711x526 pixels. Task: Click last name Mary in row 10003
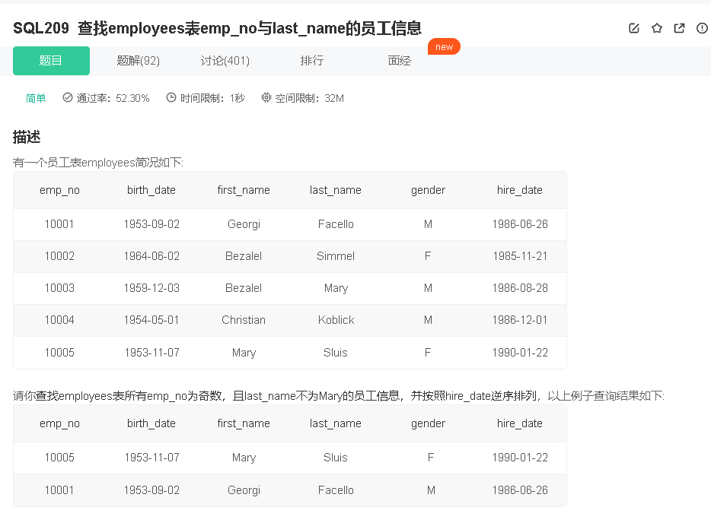click(x=336, y=288)
